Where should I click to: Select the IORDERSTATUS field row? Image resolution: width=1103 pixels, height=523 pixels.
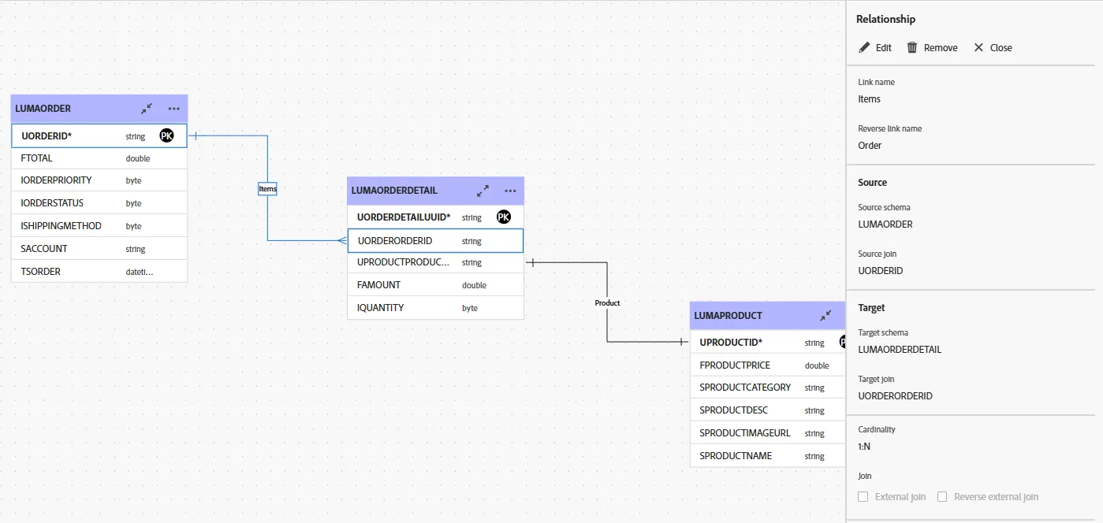tap(99, 203)
